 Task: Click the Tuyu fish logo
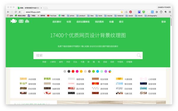tap(20, 21)
